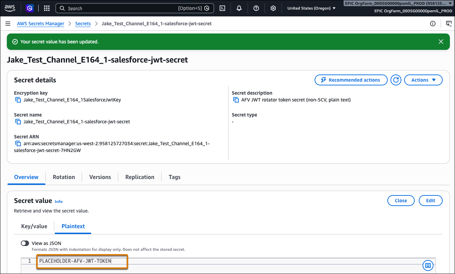The width and height of the screenshot is (455, 274).
Task: Click the secret ARN text
Action: point(112,147)
